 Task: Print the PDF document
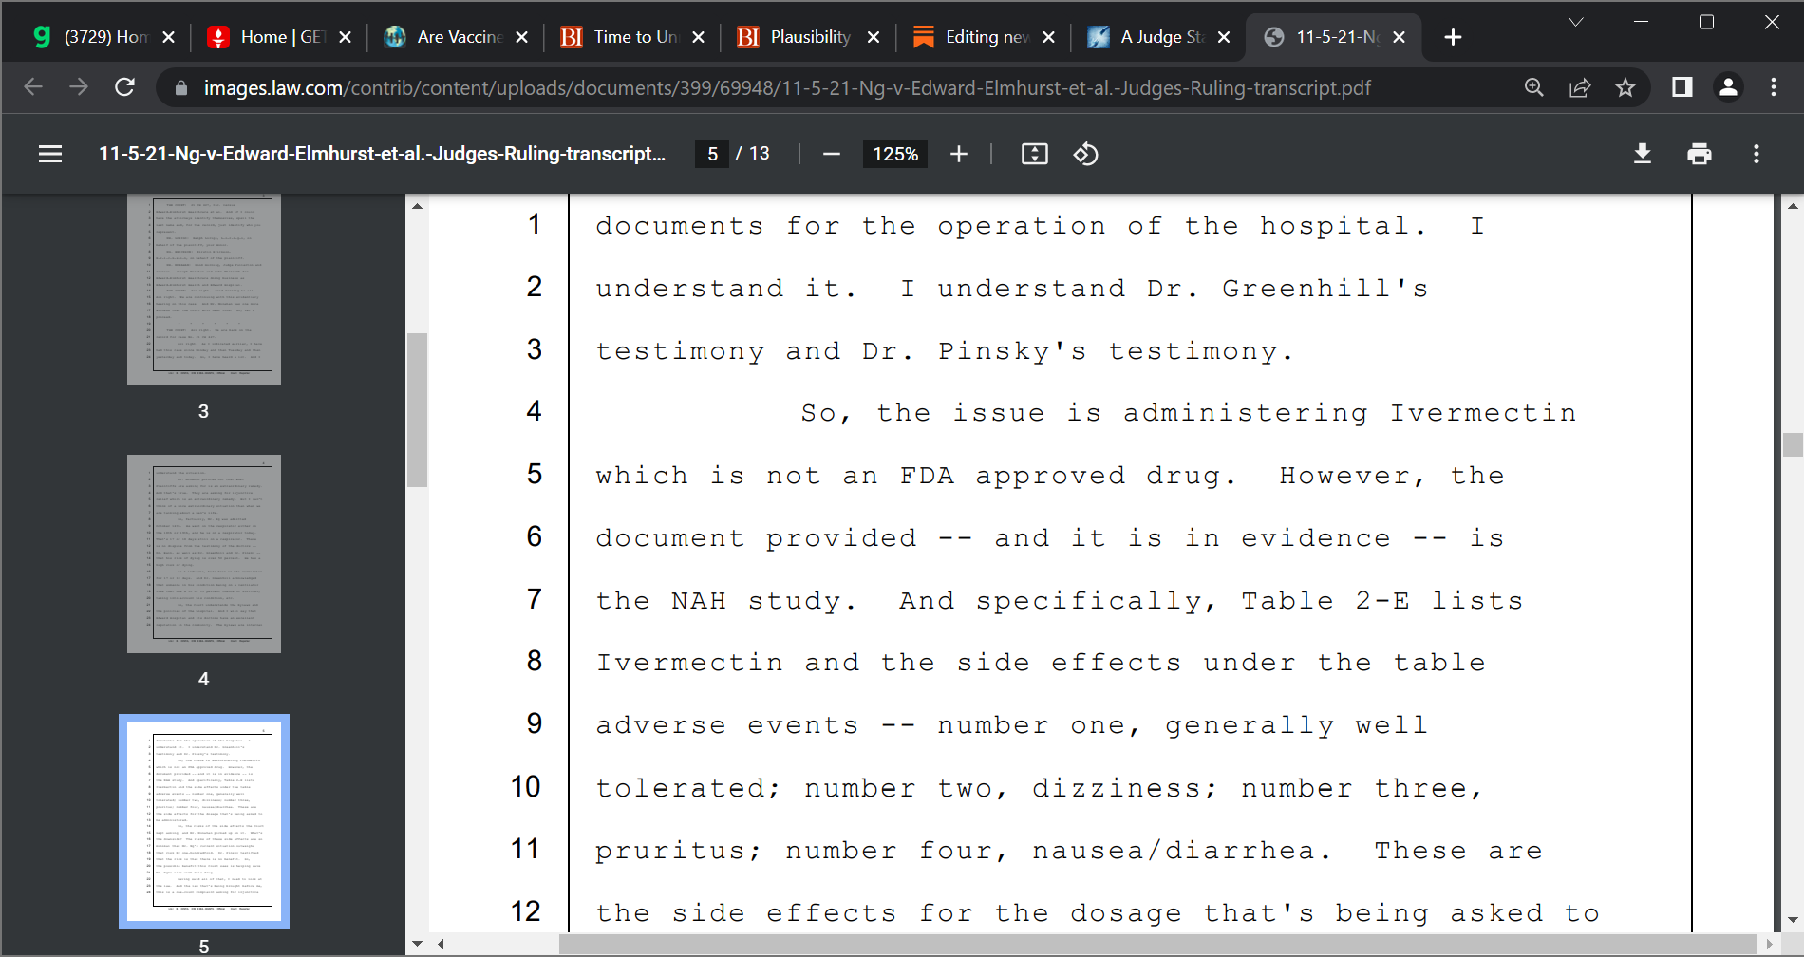pyautogui.click(x=1700, y=154)
